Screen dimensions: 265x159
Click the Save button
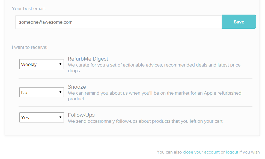(239, 22)
